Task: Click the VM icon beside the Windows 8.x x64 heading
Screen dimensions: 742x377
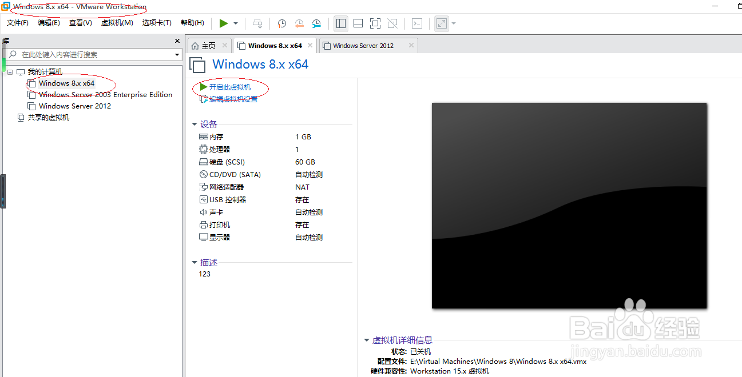Action: 197,65
